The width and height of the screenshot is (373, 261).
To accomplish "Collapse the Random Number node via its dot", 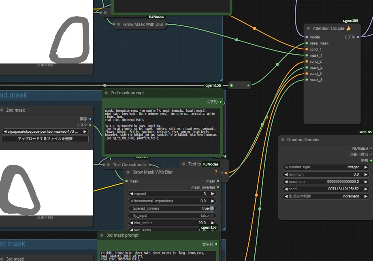I will (x=283, y=140).
